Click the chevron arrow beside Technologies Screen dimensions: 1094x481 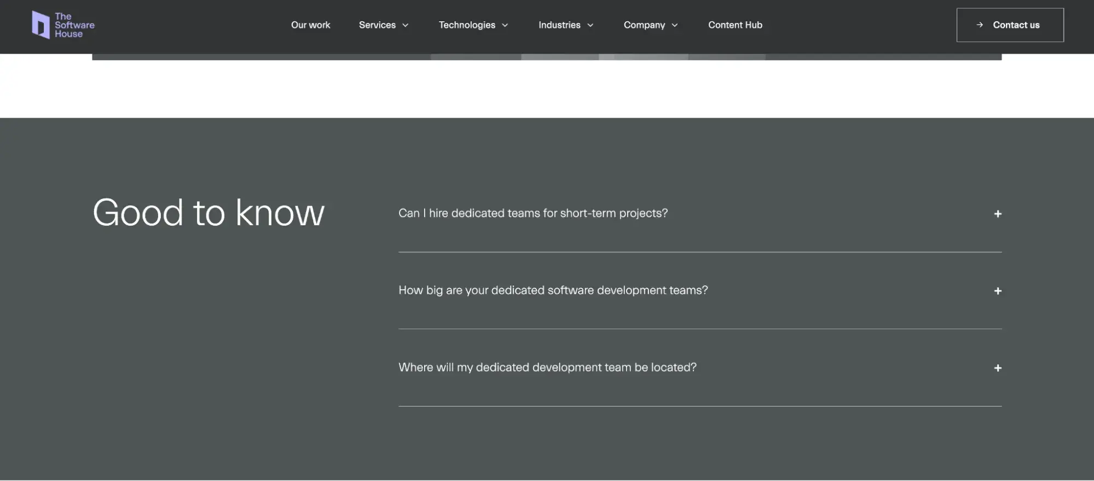click(505, 25)
